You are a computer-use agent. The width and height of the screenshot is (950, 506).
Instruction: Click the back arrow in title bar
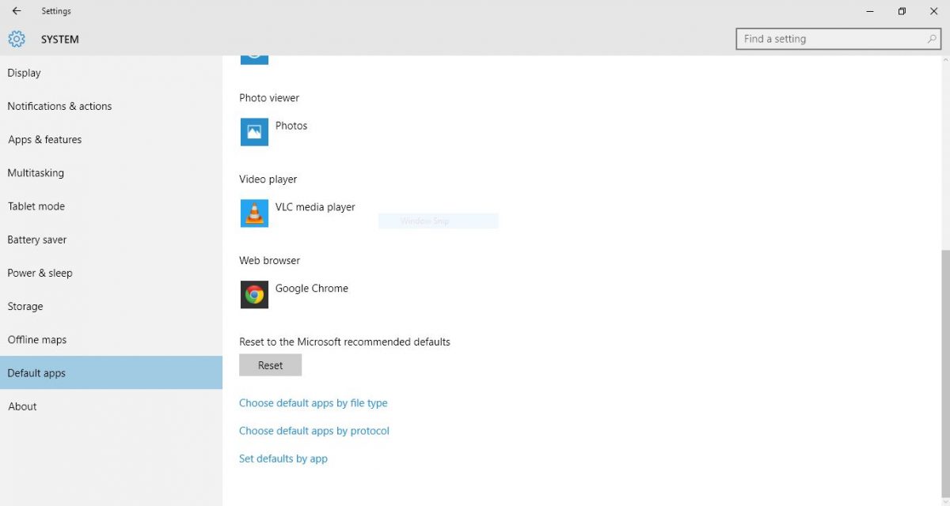point(17,11)
